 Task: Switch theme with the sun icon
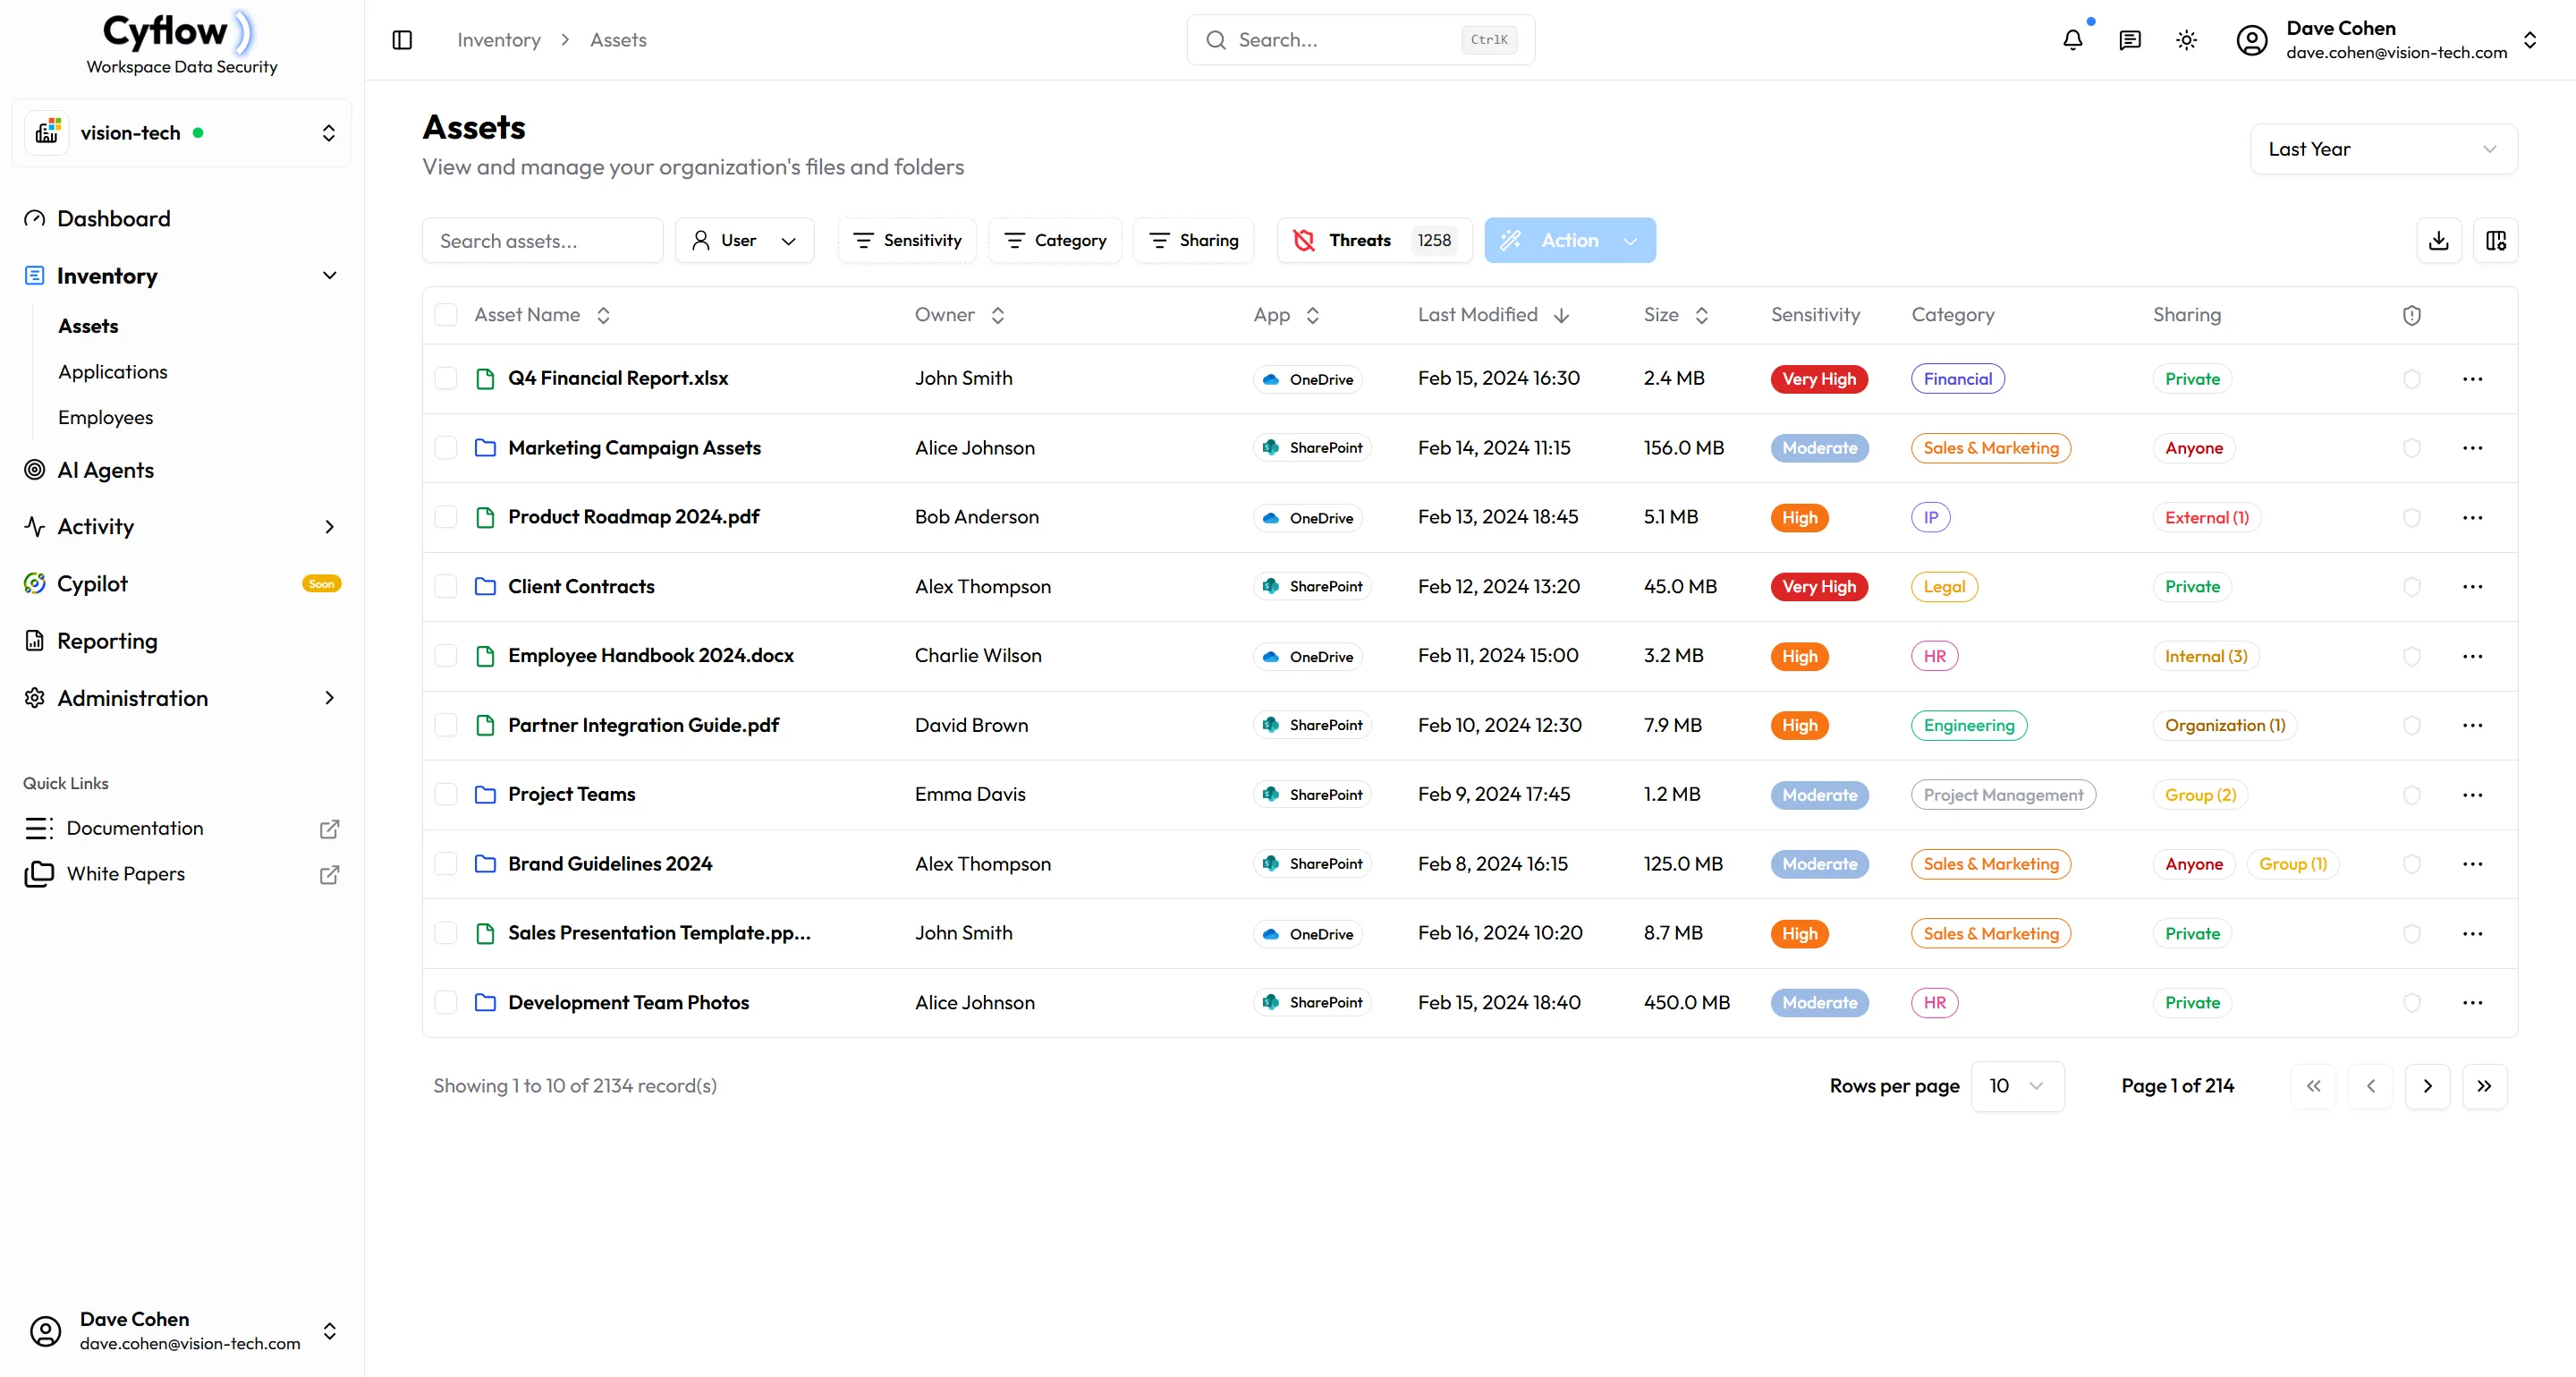tap(2186, 40)
